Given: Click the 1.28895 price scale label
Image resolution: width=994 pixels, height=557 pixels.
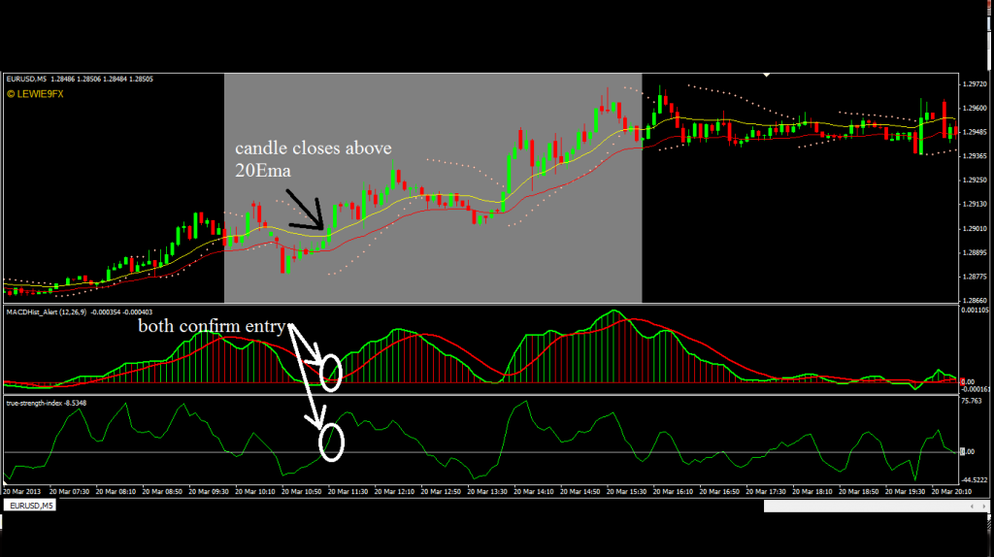Looking at the screenshot, I should click(x=975, y=253).
